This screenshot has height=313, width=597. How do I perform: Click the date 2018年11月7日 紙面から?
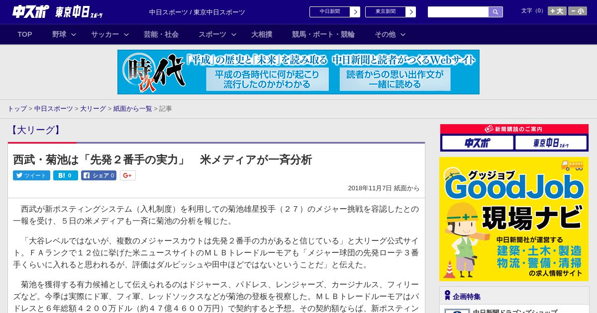[x=384, y=188]
